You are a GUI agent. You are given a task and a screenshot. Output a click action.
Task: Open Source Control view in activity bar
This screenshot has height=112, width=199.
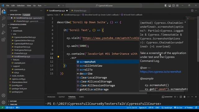(3, 26)
